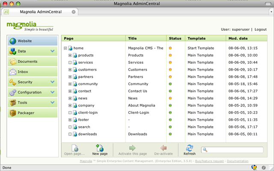274x171 pixels.
Task: Click the services page icon
Action: [75, 62]
